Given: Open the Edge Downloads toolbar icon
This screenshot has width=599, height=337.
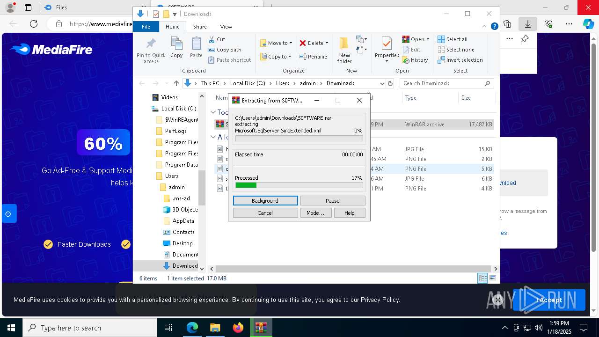Looking at the screenshot, I should point(527,24).
